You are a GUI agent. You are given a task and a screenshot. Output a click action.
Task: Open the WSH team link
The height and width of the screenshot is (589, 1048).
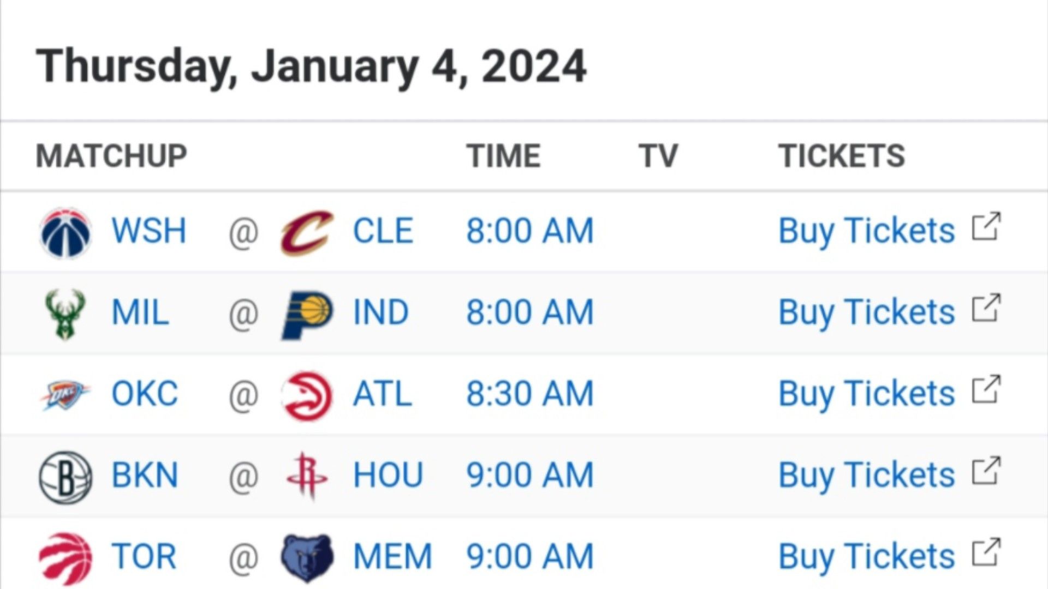point(149,231)
